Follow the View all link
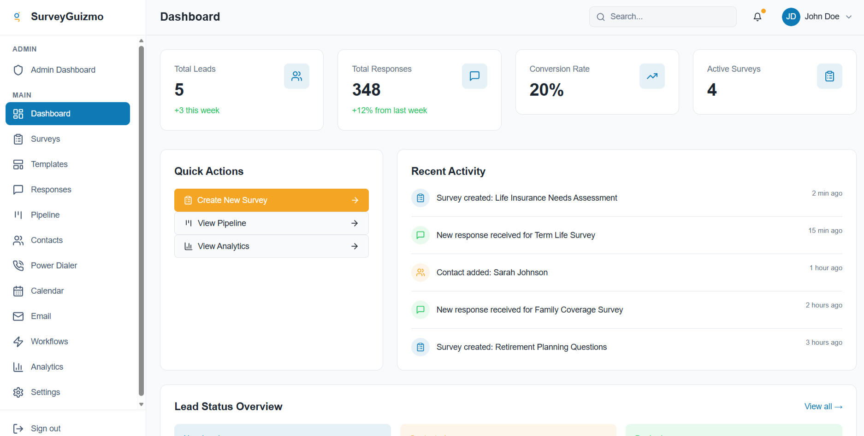This screenshot has width=864, height=436. coord(823,407)
